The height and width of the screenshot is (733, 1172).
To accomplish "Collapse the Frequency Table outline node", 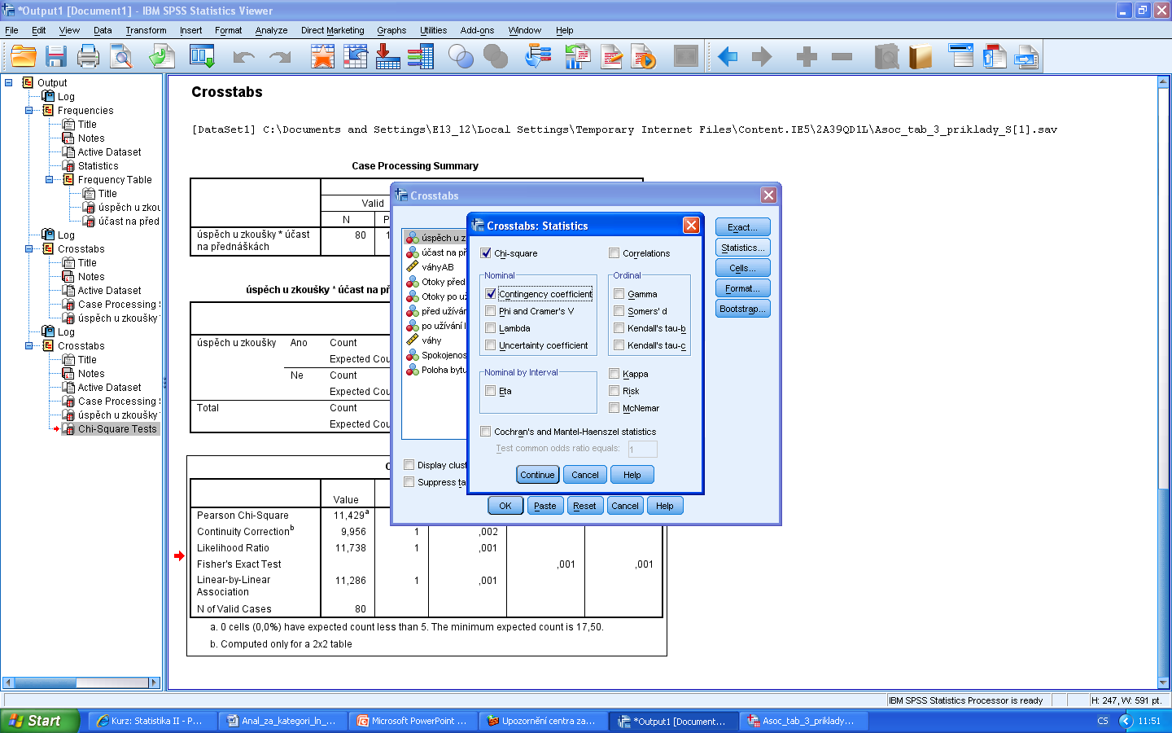I will [x=50, y=179].
